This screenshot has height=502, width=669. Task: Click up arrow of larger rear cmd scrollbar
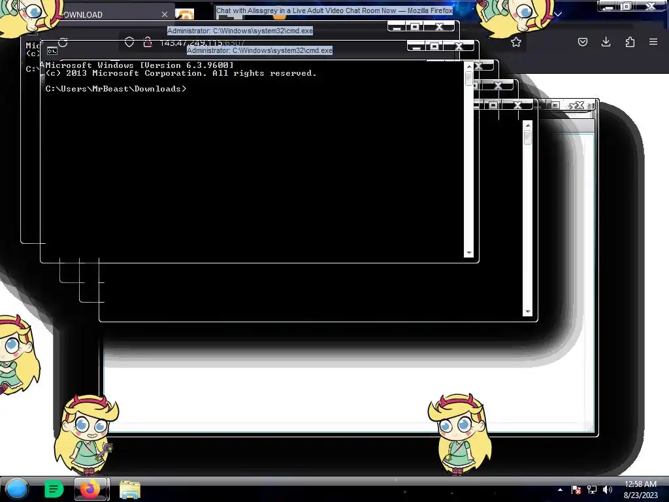point(528,125)
